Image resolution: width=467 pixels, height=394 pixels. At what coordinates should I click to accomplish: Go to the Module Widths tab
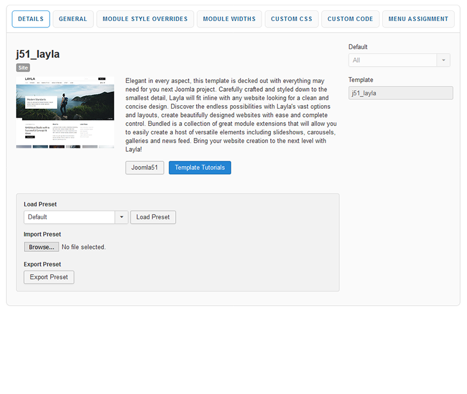pos(229,19)
